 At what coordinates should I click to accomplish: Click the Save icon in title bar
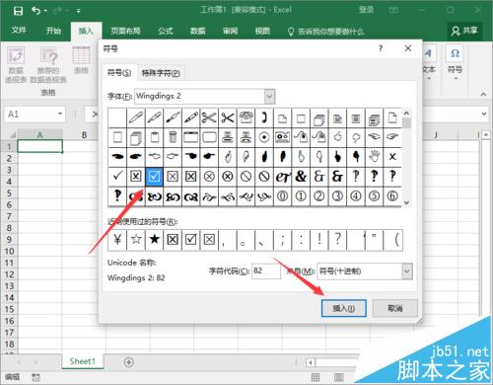[x=18, y=11]
